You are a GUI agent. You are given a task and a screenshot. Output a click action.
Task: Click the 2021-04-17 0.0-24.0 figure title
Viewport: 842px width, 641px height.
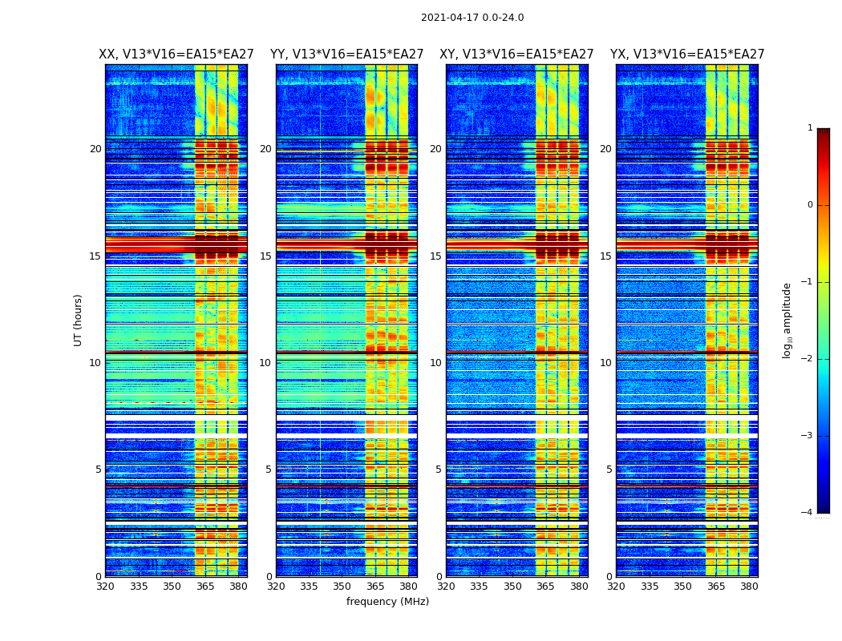tap(472, 18)
